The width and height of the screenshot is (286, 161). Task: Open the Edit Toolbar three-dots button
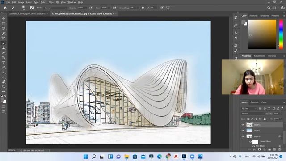4,91
